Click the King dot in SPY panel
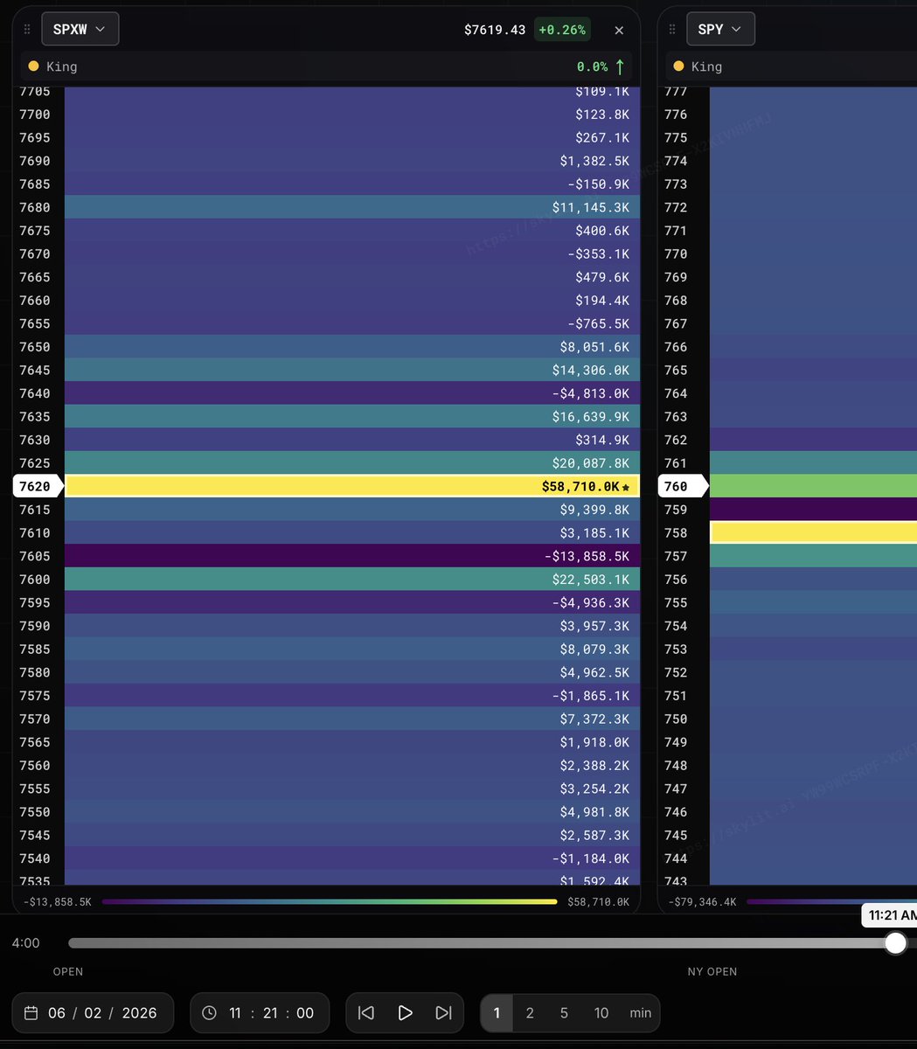 point(678,66)
